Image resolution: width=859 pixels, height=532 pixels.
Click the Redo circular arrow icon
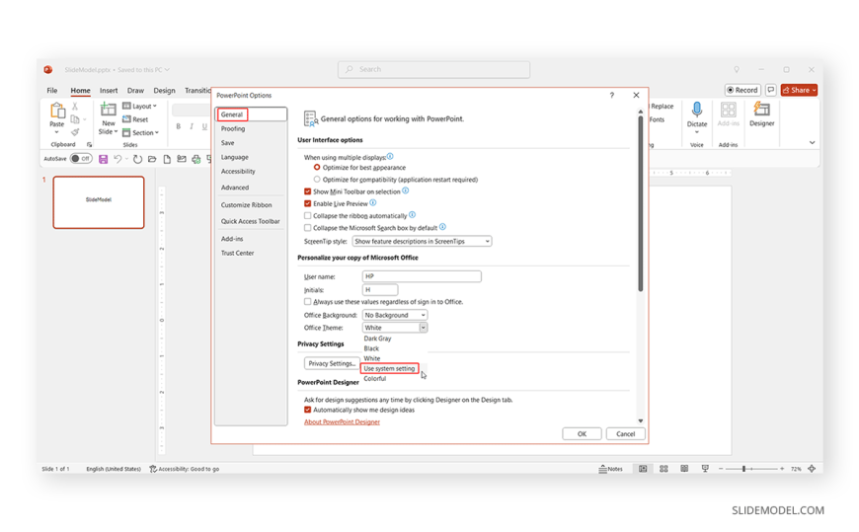coord(137,160)
